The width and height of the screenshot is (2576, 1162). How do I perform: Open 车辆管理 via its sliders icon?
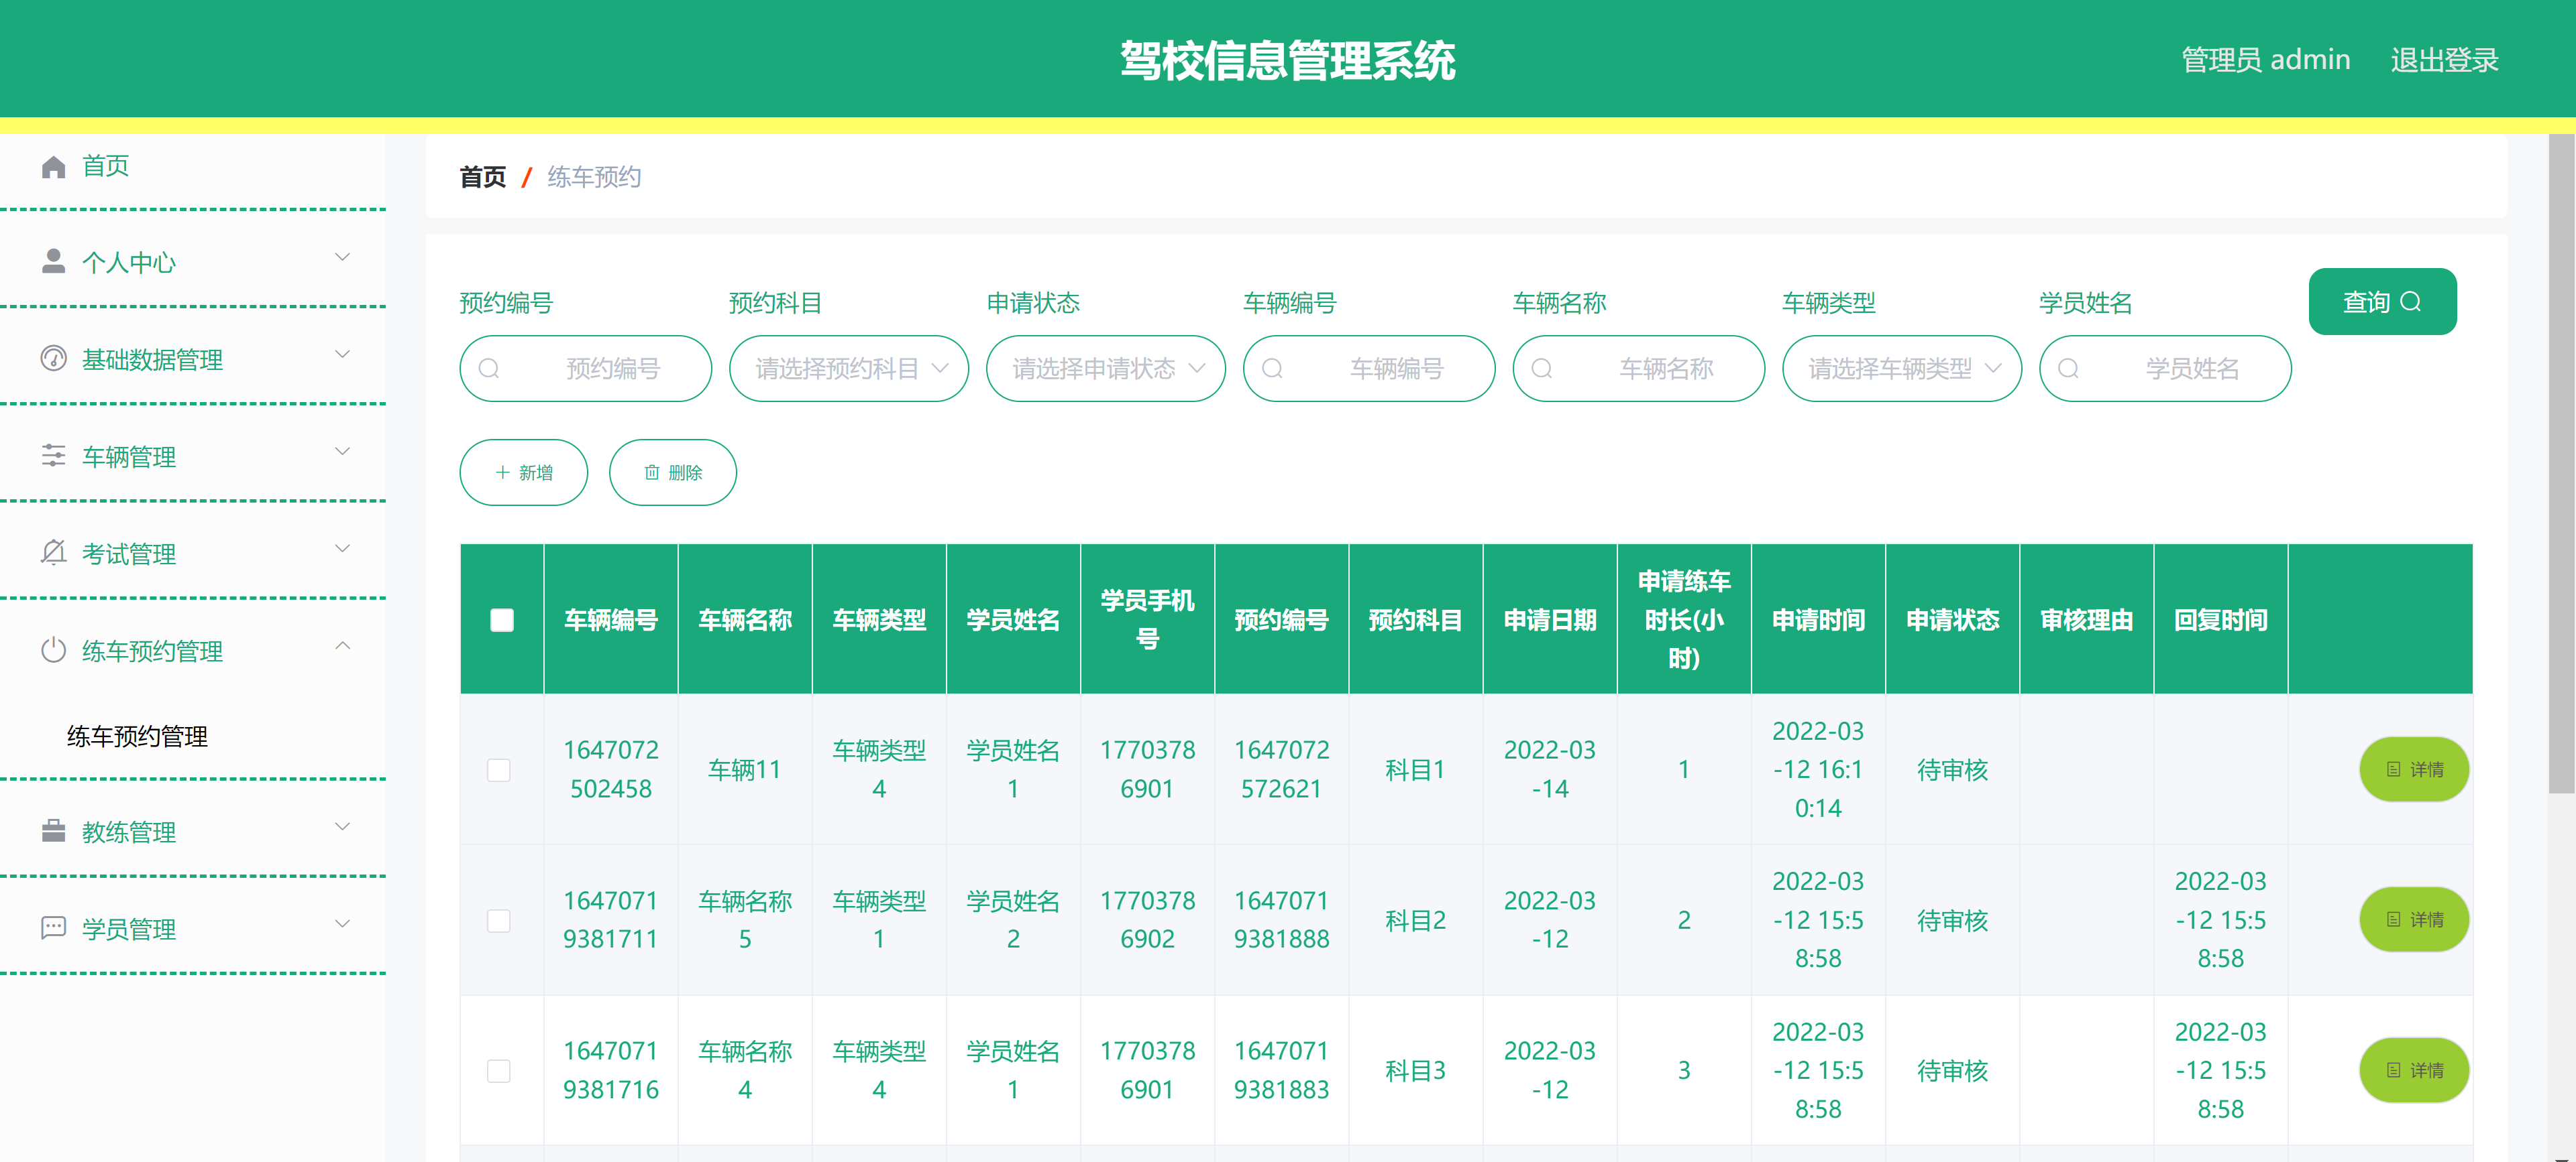click(53, 456)
